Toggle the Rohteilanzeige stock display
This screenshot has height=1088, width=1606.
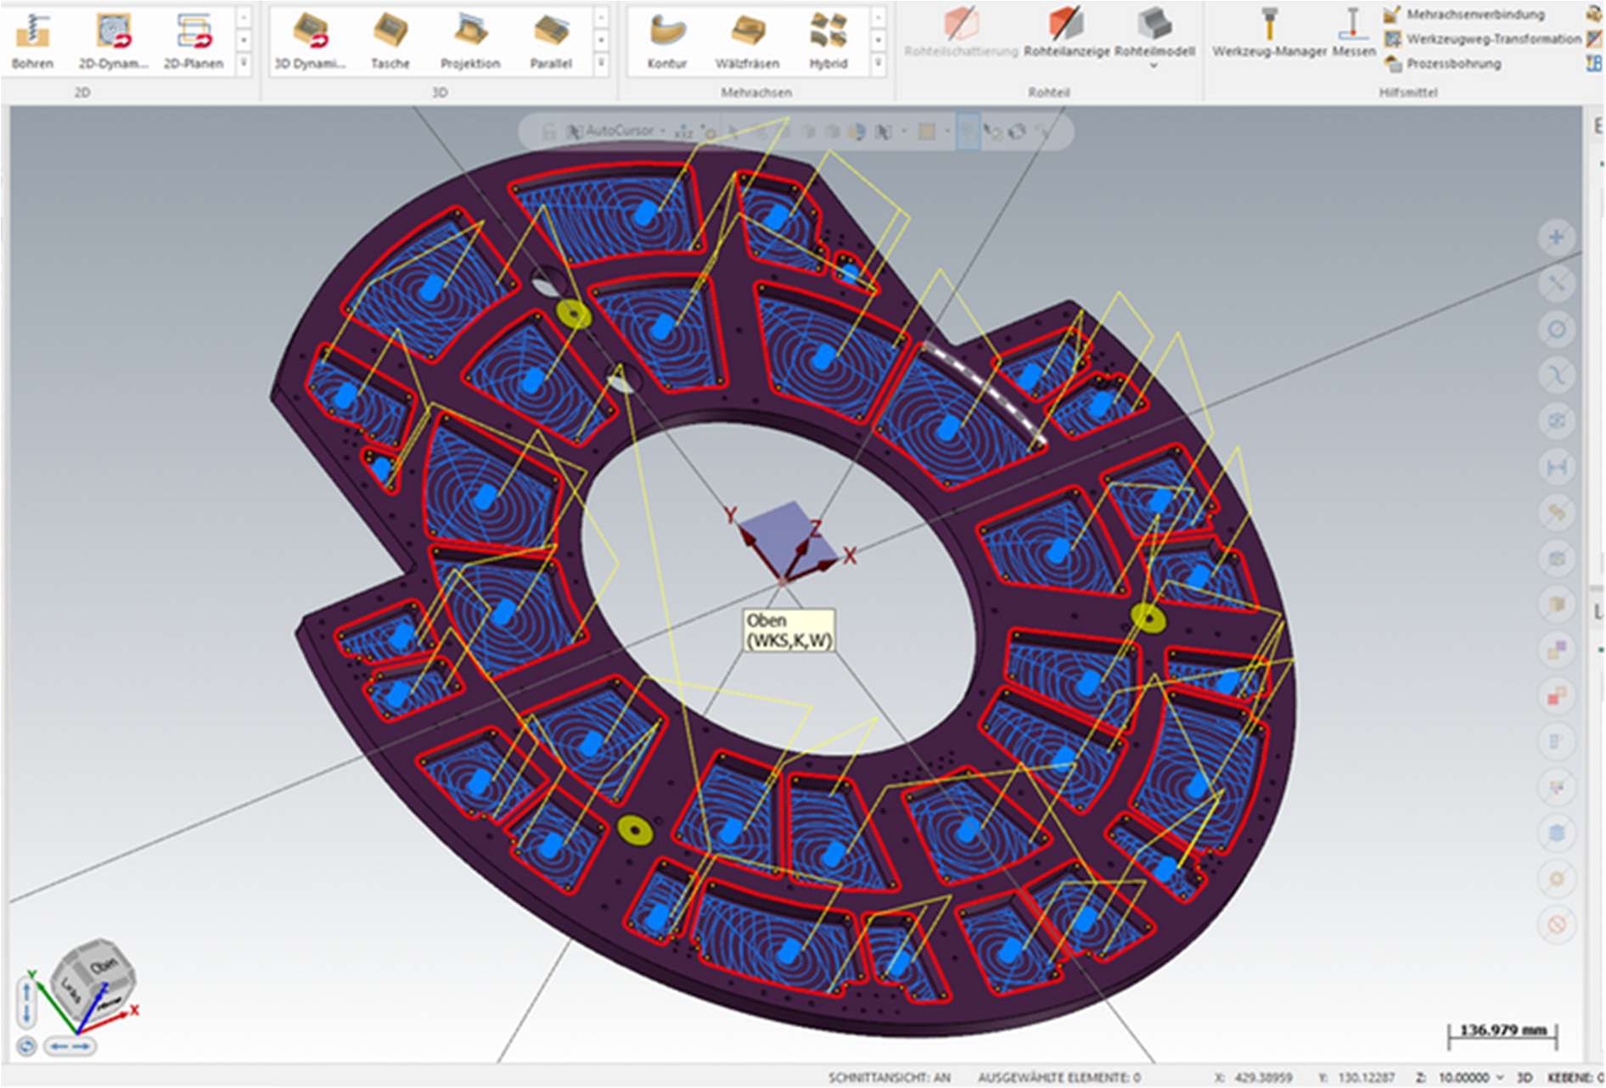[x=1066, y=33]
